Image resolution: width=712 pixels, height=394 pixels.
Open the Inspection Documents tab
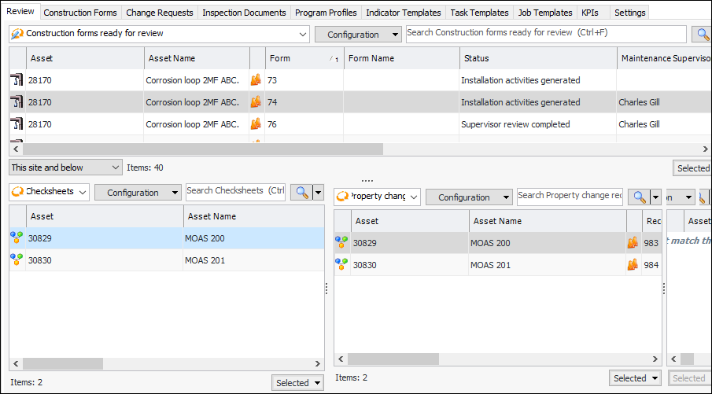point(244,13)
